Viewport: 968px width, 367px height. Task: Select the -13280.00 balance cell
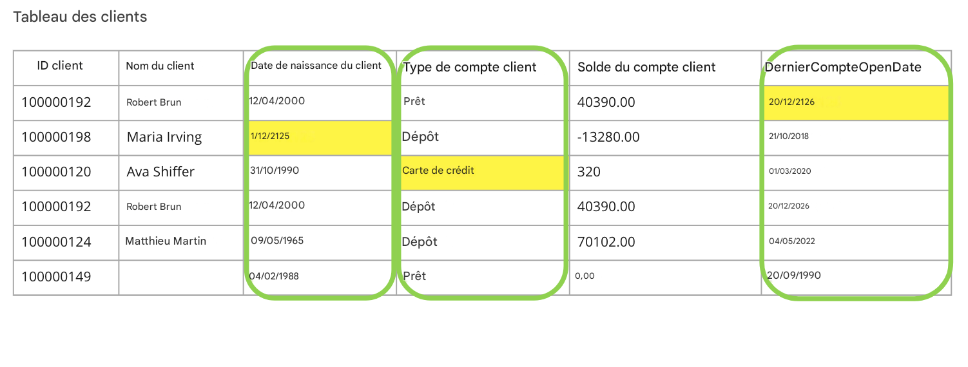(x=608, y=137)
